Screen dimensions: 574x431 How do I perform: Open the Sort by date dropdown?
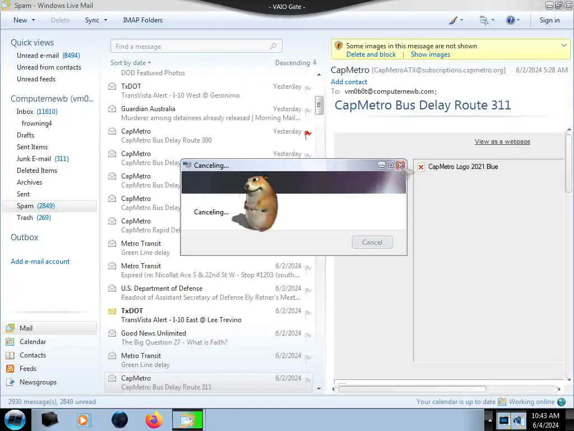click(x=131, y=63)
